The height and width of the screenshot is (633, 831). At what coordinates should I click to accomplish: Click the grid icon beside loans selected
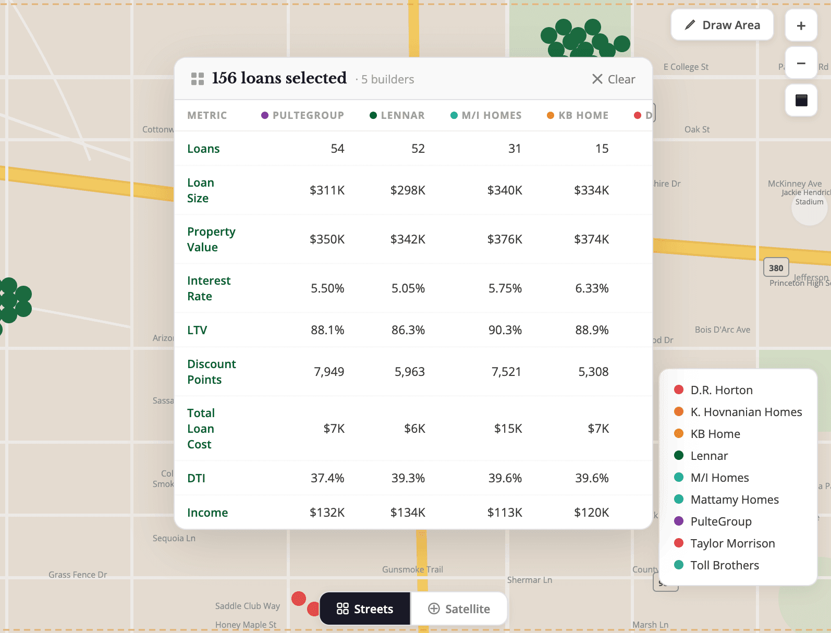tap(198, 79)
